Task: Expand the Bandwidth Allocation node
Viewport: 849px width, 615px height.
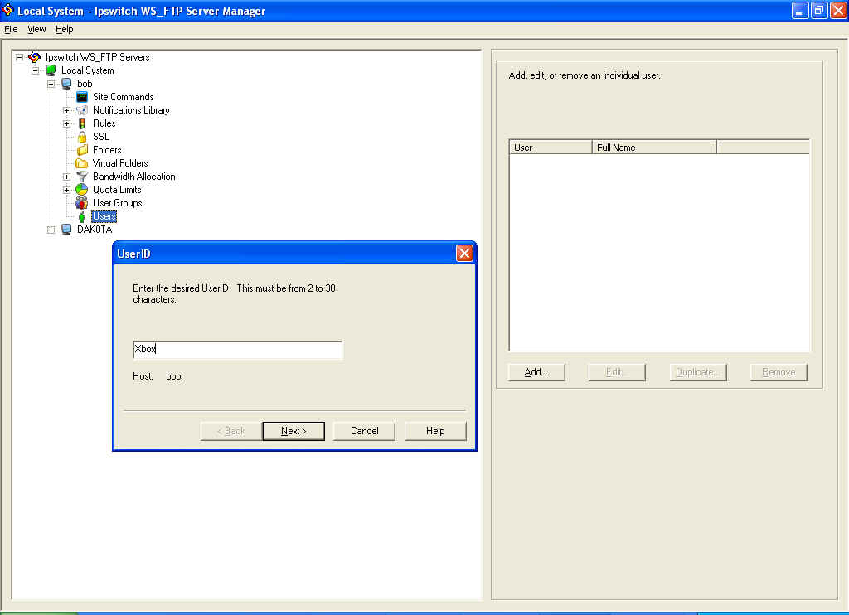Action: tap(66, 177)
